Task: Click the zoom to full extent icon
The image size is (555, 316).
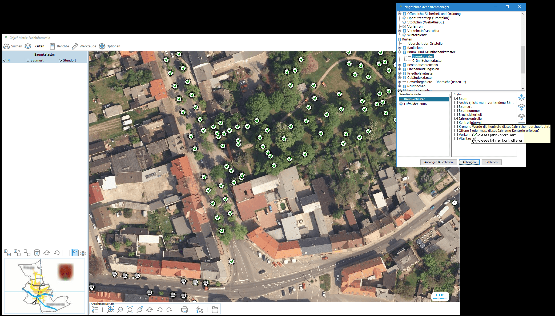Action: pos(130,310)
